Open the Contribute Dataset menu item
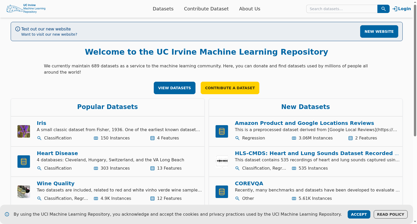 click(206, 9)
